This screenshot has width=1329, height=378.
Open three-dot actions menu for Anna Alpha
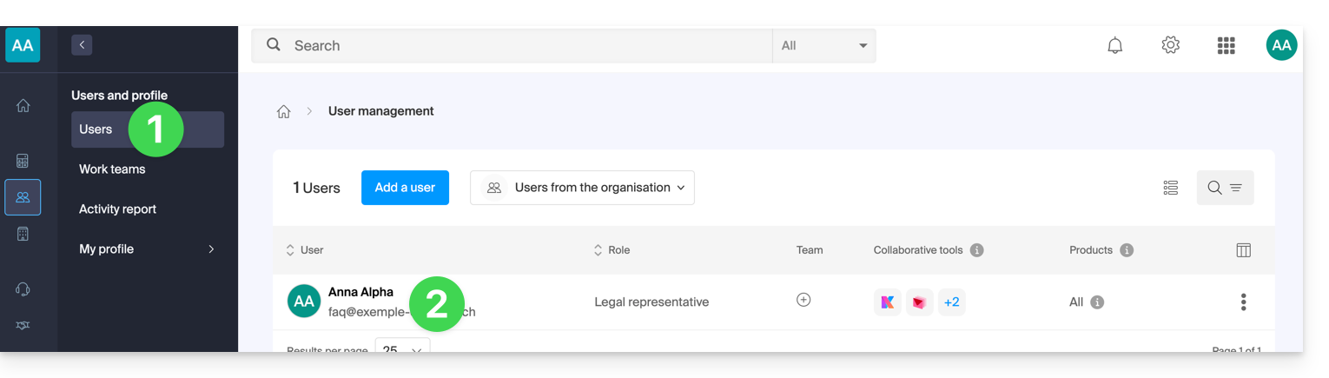tap(1243, 302)
